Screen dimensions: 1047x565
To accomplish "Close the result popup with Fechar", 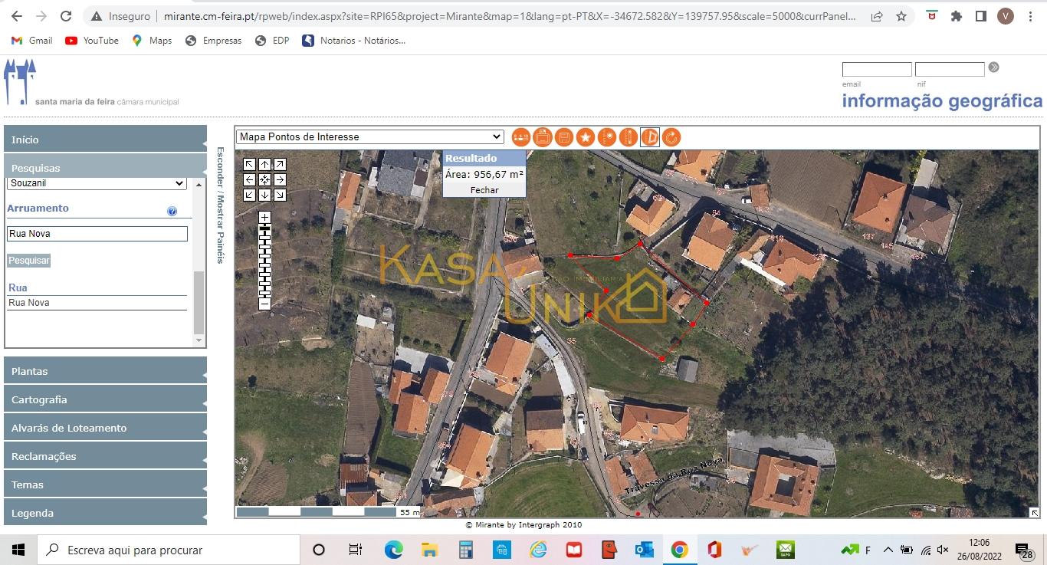I will coord(484,189).
